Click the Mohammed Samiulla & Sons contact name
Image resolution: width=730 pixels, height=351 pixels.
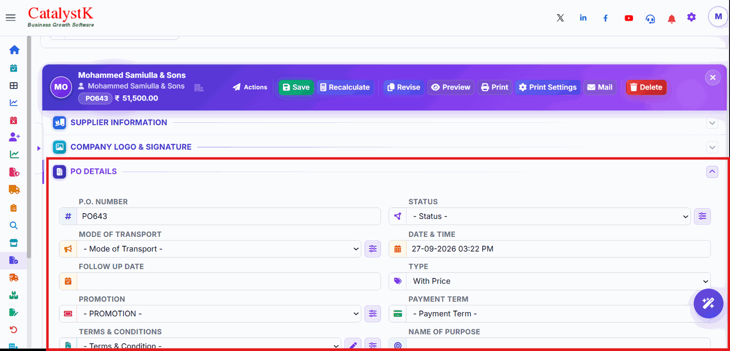136,86
